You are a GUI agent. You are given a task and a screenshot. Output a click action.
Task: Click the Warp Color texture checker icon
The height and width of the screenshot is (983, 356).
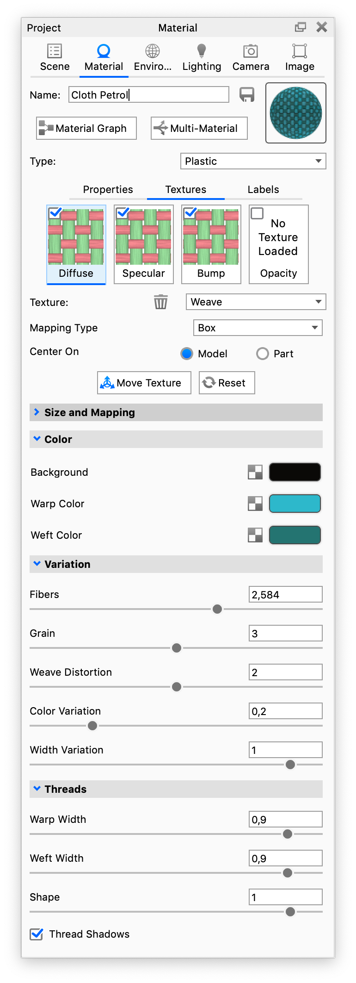[x=255, y=504]
